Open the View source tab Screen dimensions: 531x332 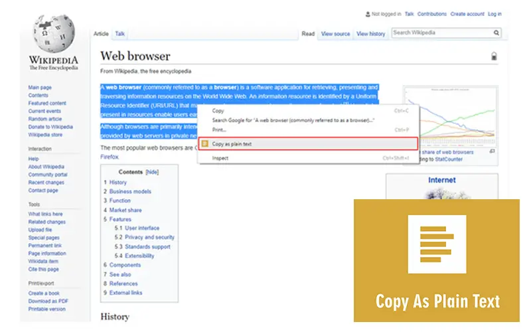point(335,34)
